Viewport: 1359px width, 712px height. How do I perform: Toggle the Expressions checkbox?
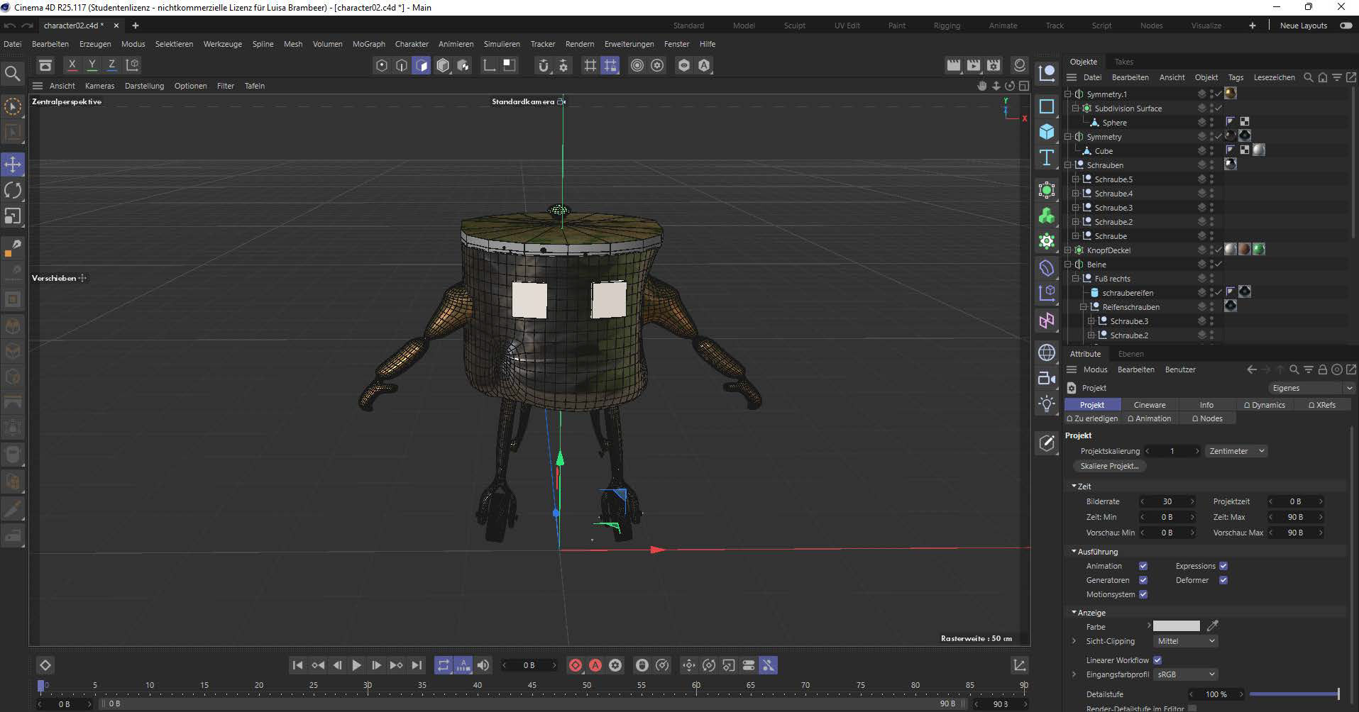click(1223, 566)
